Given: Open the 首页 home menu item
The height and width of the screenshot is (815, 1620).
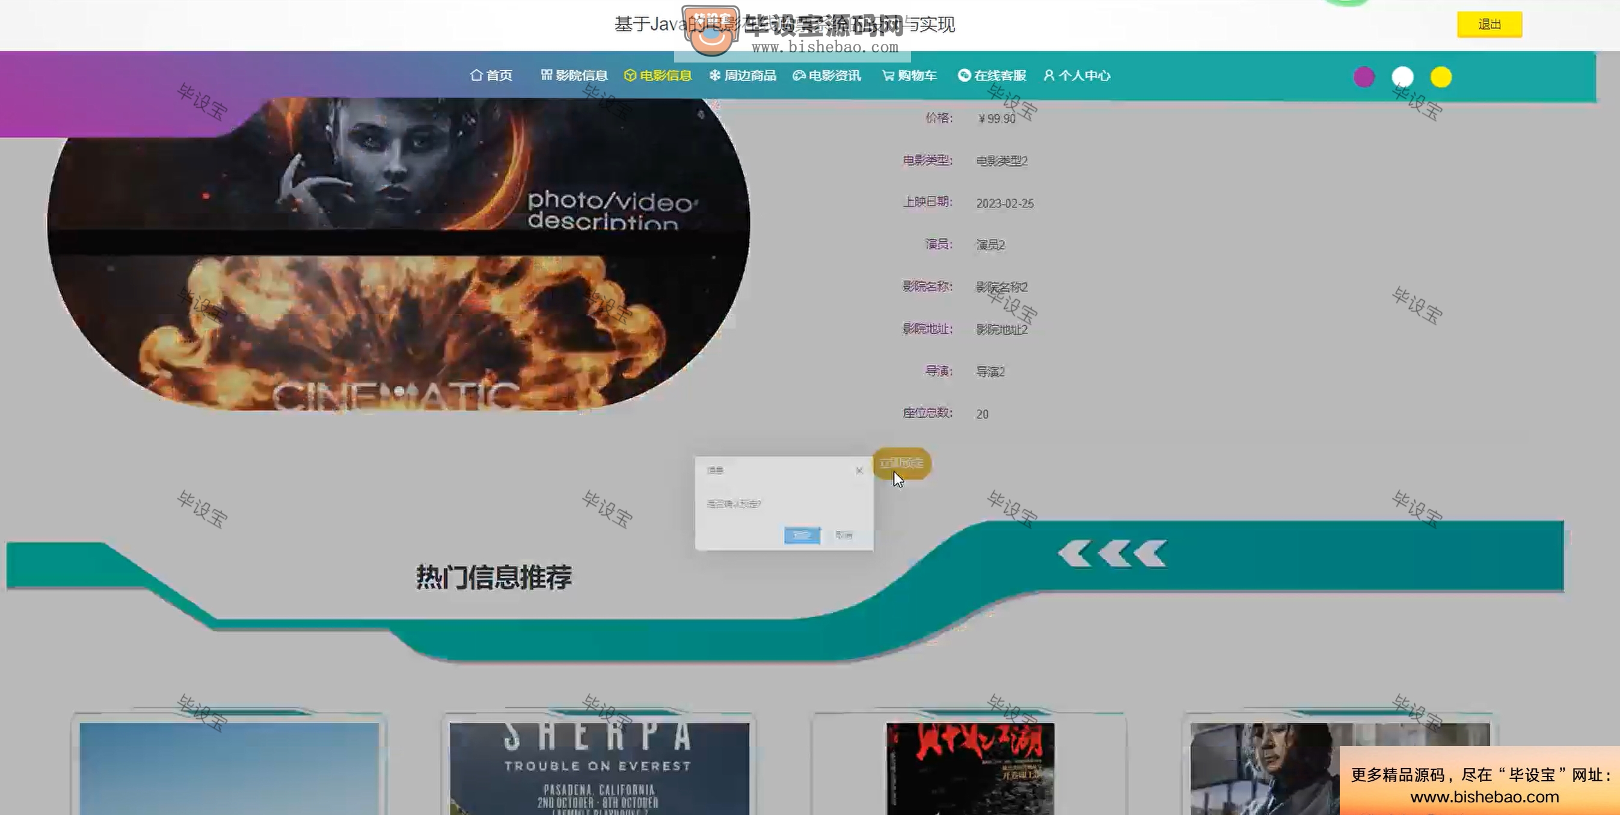Looking at the screenshot, I should click(x=491, y=75).
